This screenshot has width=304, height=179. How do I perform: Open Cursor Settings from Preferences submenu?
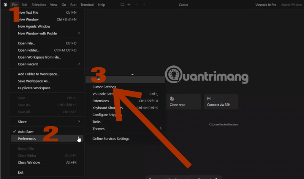pyautogui.click(x=104, y=87)
